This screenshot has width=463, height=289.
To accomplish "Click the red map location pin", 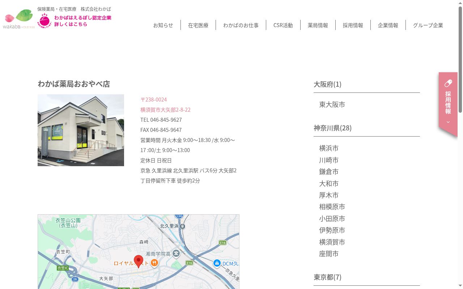I will click(139, 261).
